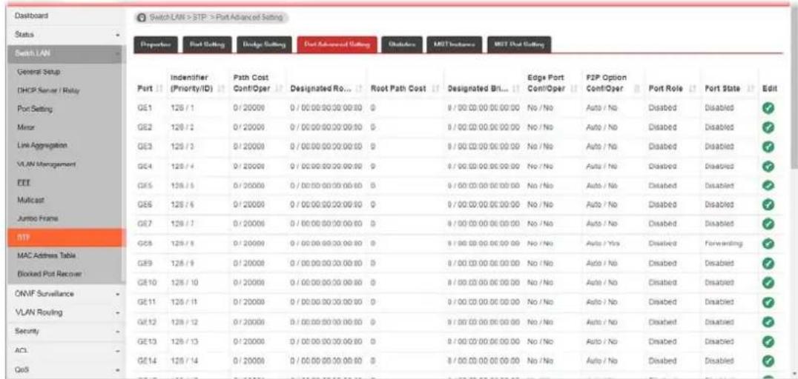798x379 pixels.
Task: Click identifier cell 128 / 10
Action: (x=182, y=283)
